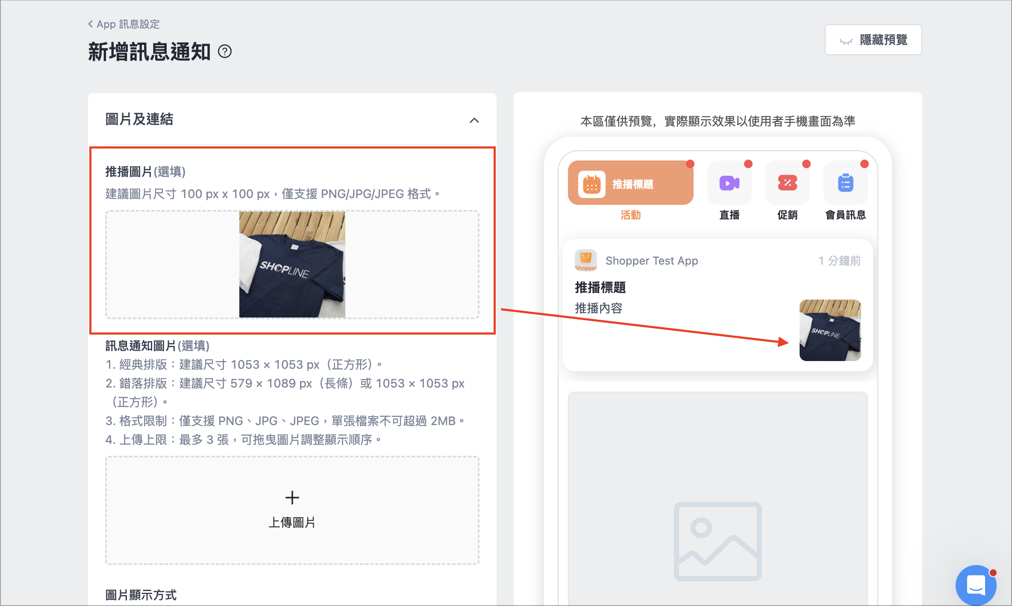Open the chat support bubble
This screenshot has height=606, width=1012.
click(976, 585)
